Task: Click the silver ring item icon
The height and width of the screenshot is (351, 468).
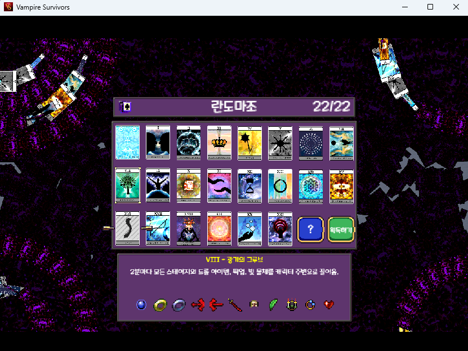Action: 179,305
